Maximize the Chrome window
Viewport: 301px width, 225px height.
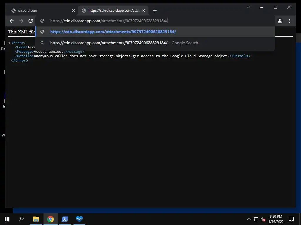pos(275,7)
